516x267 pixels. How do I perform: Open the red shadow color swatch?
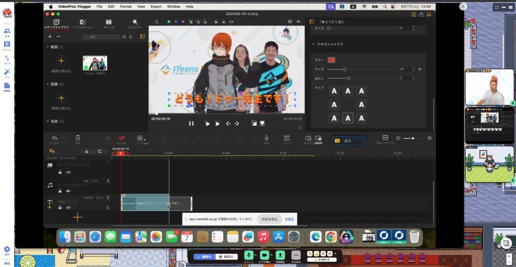332,60
